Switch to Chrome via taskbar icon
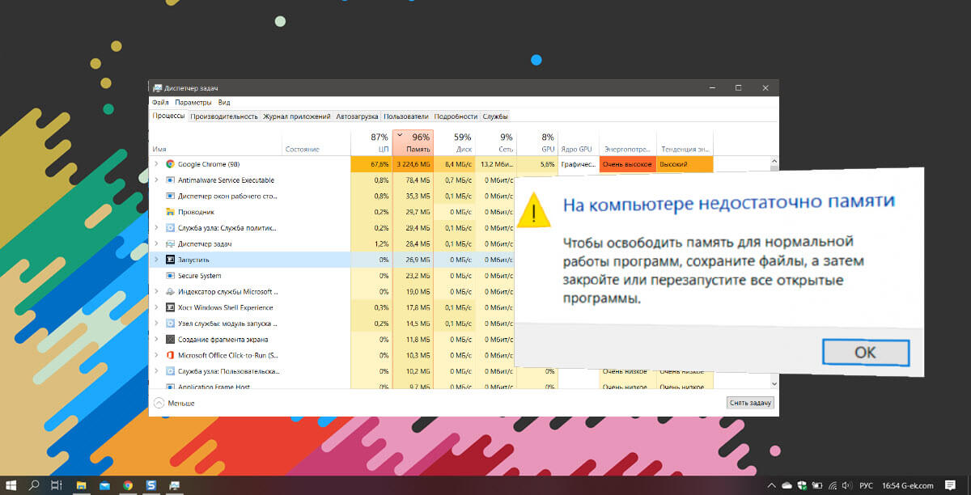 [x=128, y=485]
